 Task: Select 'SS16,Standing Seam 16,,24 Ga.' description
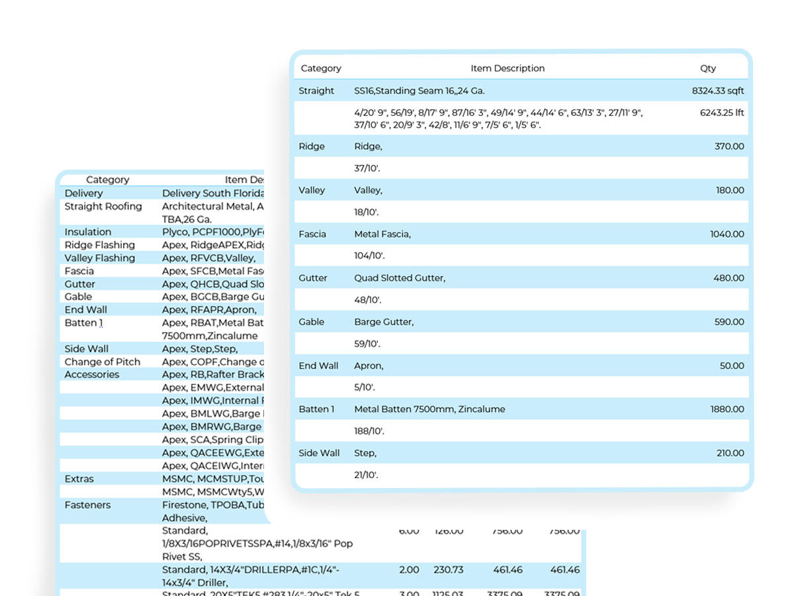point(419,91)
